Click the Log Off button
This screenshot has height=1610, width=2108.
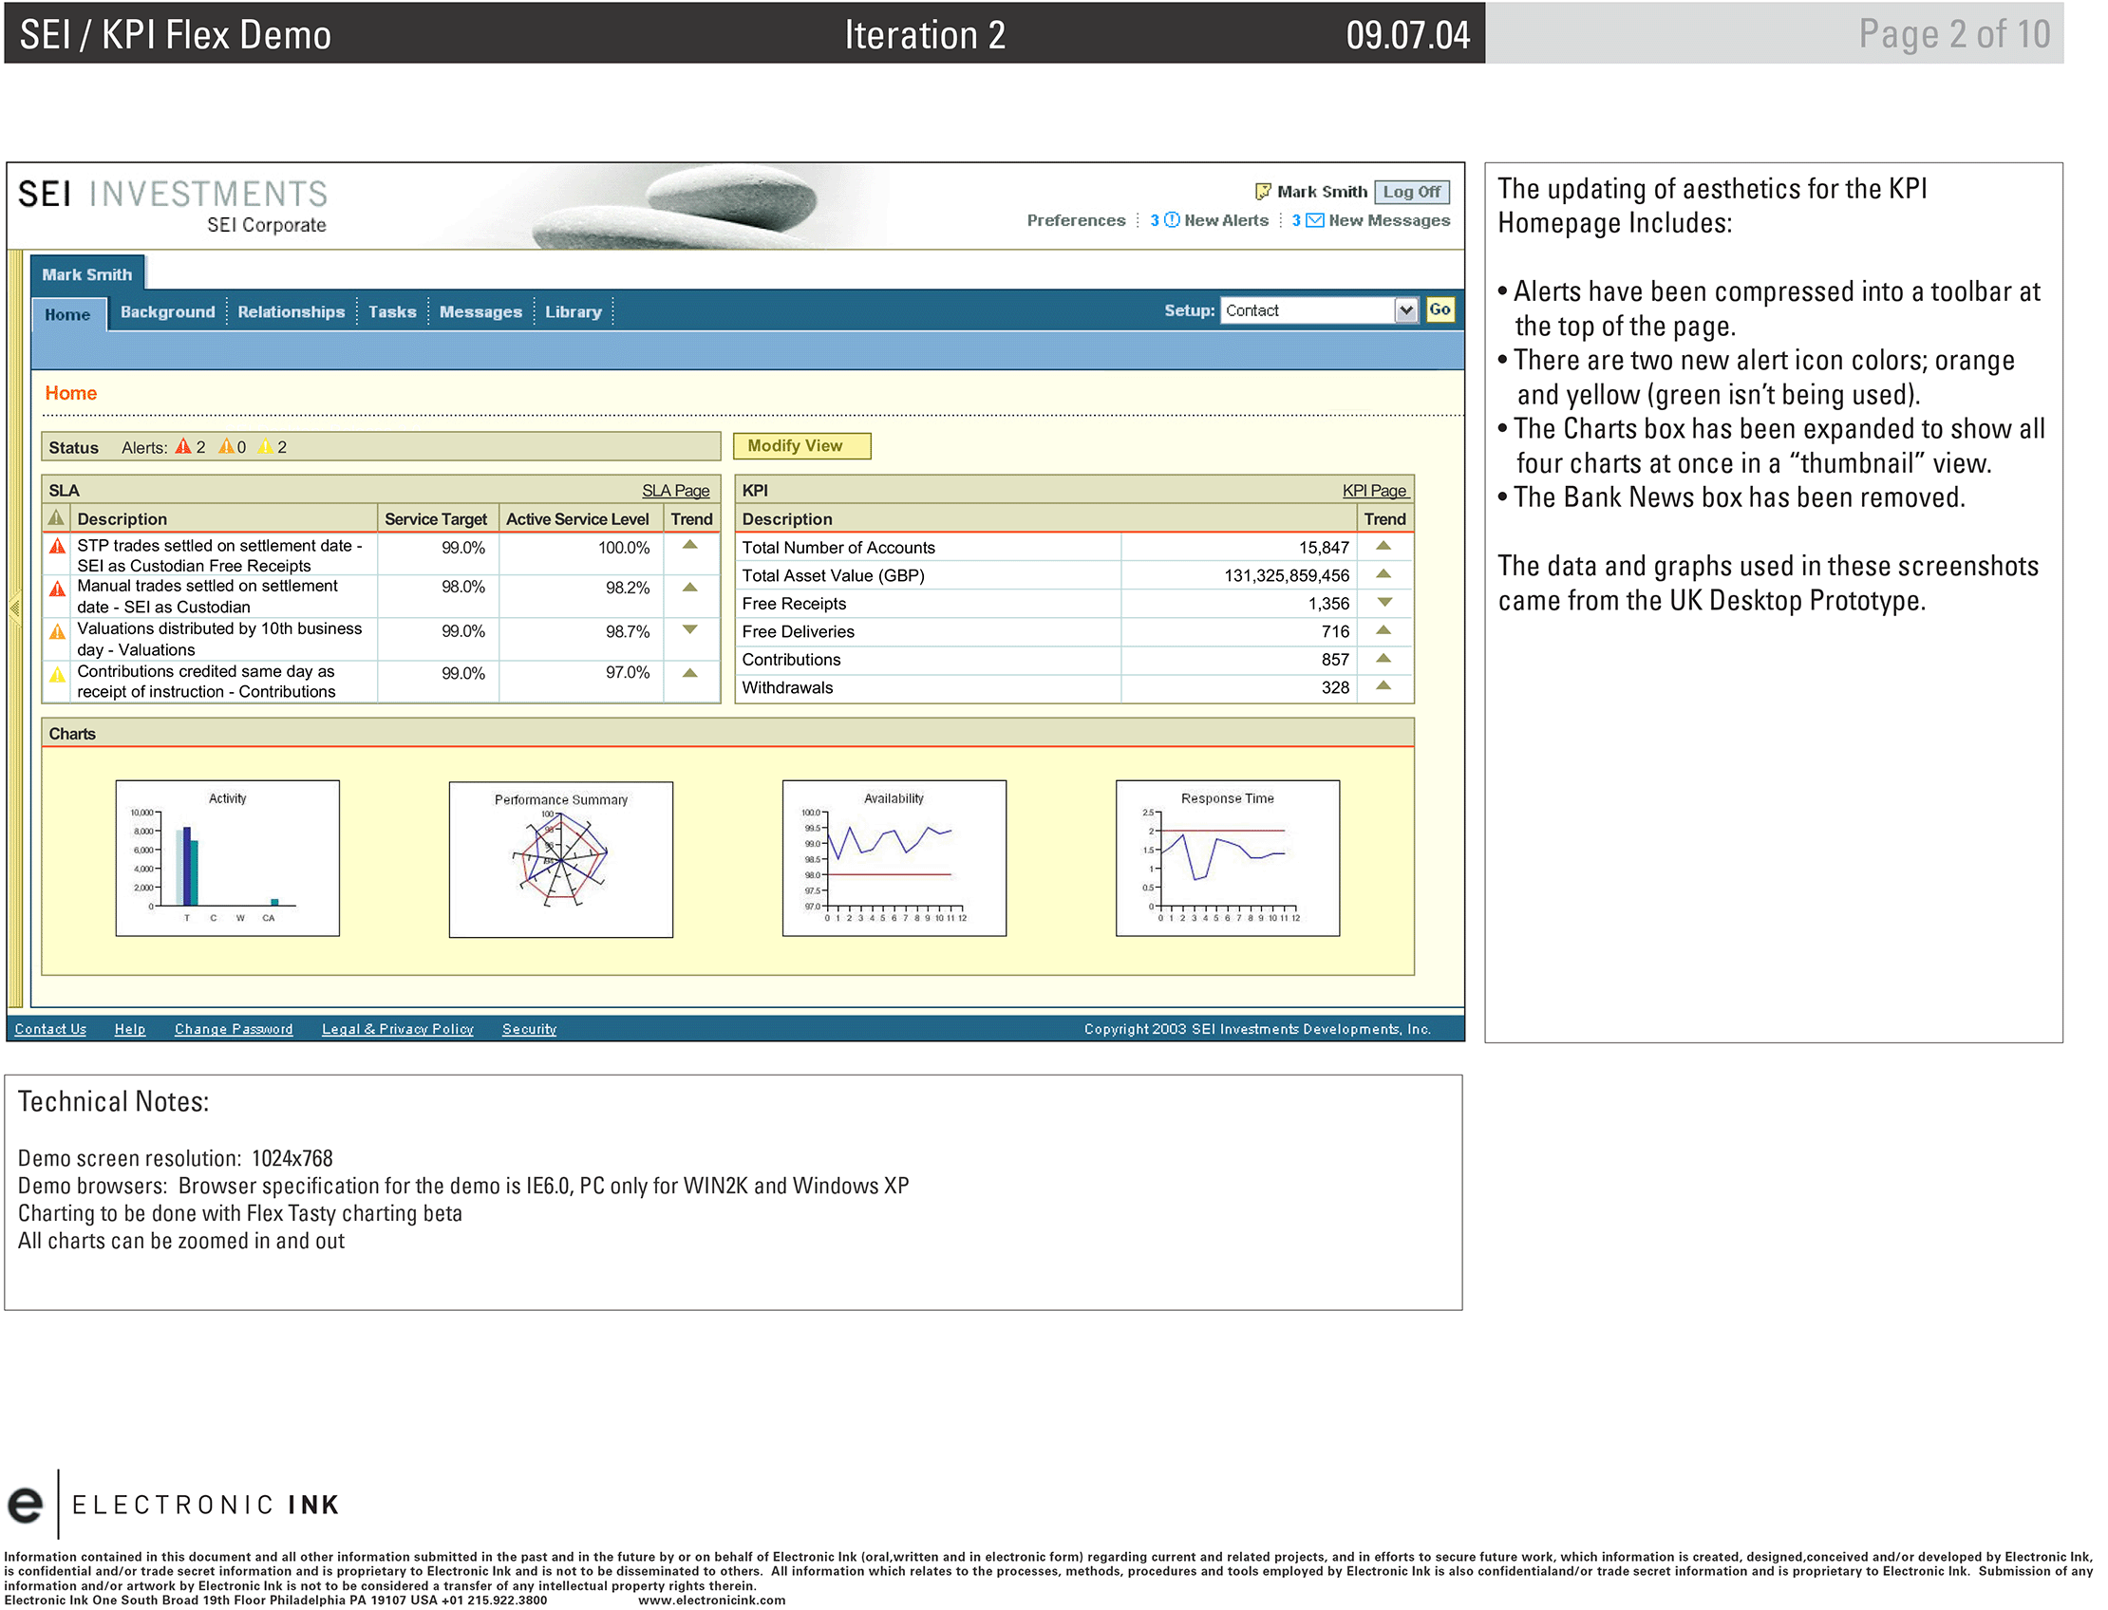[1411, 192]
